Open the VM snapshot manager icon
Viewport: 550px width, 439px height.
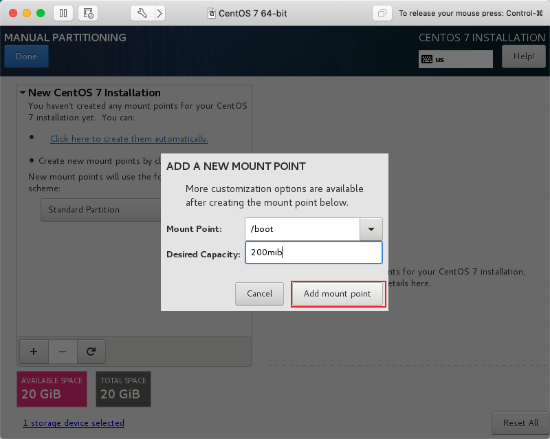[88, 13]
